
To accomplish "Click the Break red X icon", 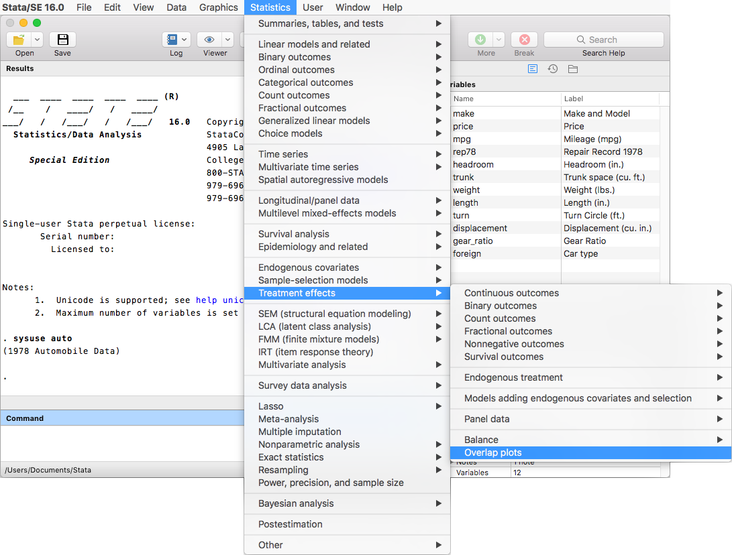I will pos(524,40).
